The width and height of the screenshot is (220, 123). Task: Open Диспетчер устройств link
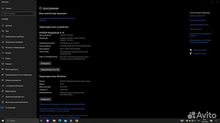point(197,20)
